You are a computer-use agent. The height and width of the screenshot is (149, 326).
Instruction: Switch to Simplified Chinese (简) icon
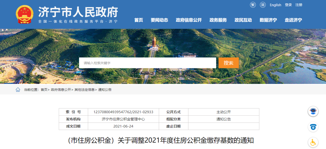pyautogui.click(x=263, y=5)
